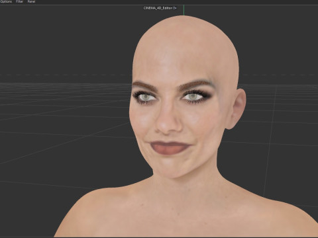Open the Options menu
This screenshot has height=238, width=318.
(x=6, y=1)
